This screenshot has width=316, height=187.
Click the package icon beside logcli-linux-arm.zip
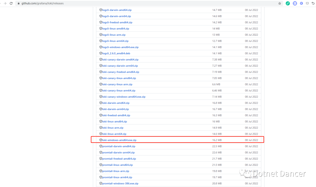[x=101, y=34]
